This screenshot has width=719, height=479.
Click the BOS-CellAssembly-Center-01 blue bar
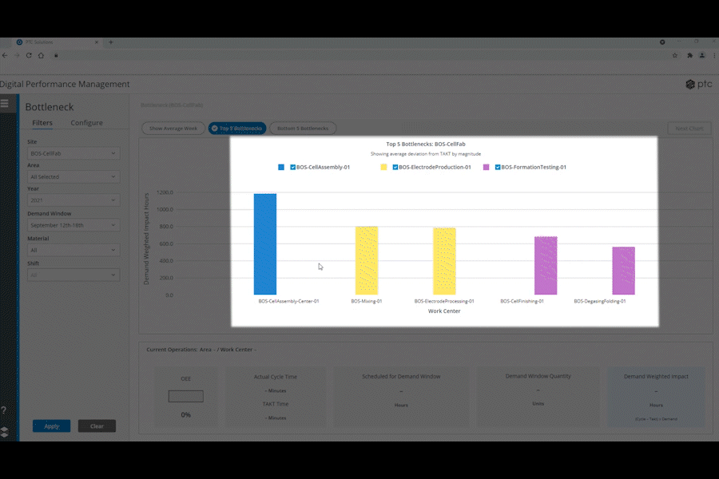click(265, 243)
